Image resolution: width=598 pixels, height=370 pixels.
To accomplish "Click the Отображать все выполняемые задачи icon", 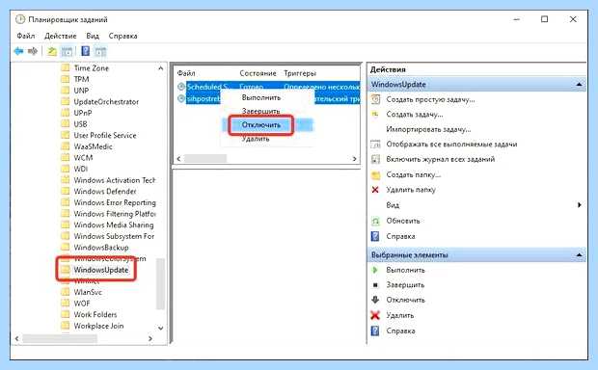I will click(x=375, y=144).
